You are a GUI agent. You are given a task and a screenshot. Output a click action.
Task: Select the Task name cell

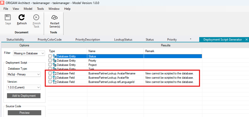(115, 69)
